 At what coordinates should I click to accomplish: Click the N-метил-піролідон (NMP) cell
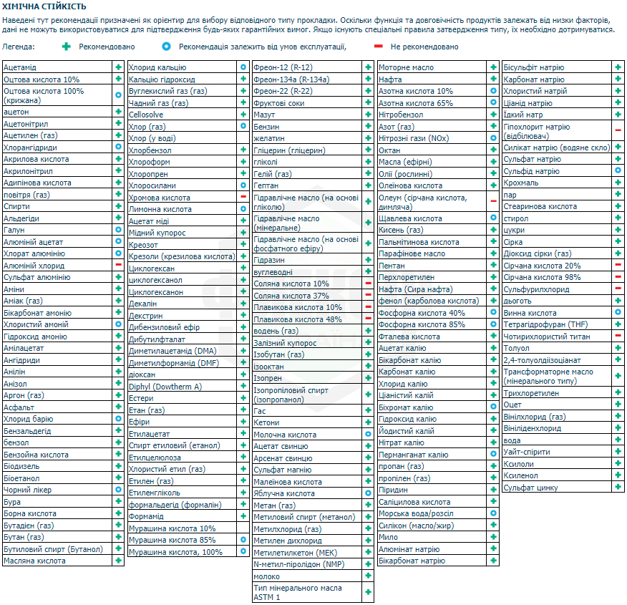pos(307,564)
